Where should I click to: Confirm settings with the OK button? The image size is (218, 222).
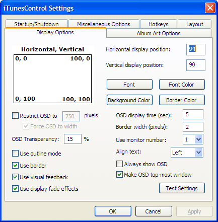[x=113, y=211]
